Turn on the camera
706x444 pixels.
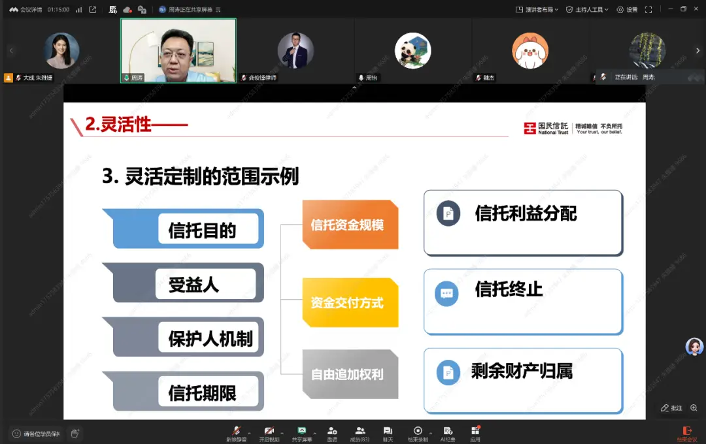pos(270,432)
